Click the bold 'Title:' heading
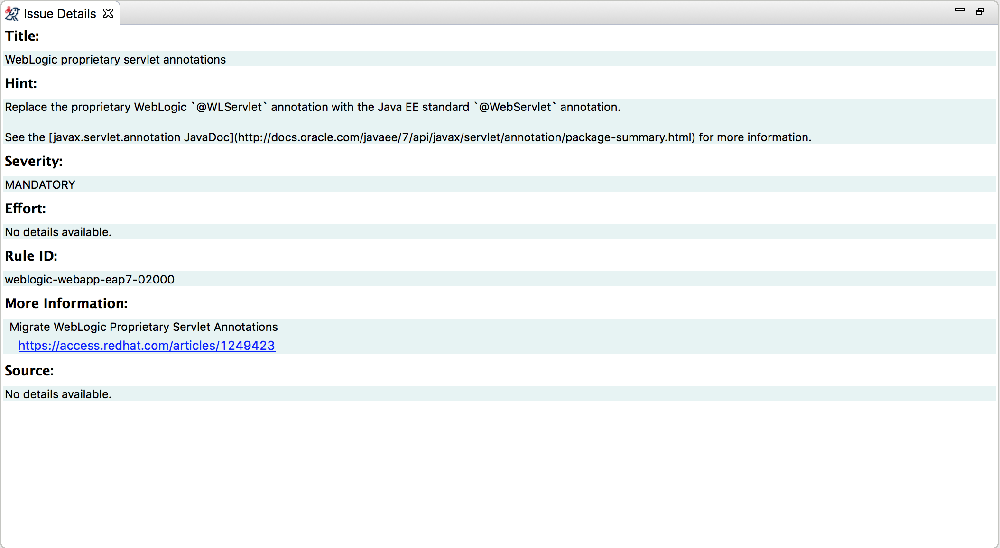The width and height of the screenshot is (1000, 548). 22,36
